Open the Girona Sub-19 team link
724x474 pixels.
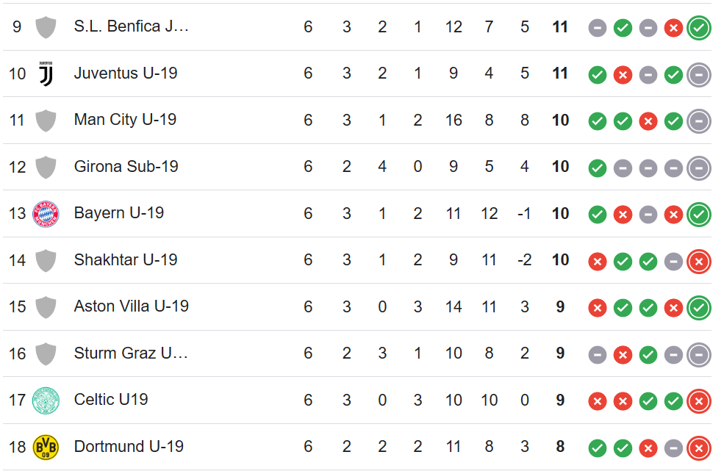126,166
